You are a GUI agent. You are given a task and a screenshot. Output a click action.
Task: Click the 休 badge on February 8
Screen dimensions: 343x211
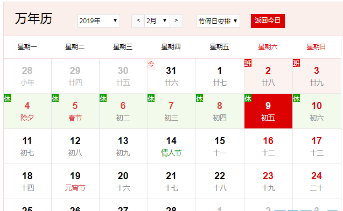199,98
